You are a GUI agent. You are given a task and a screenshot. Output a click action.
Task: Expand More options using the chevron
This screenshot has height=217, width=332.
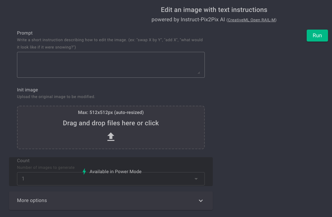[201, 201]
